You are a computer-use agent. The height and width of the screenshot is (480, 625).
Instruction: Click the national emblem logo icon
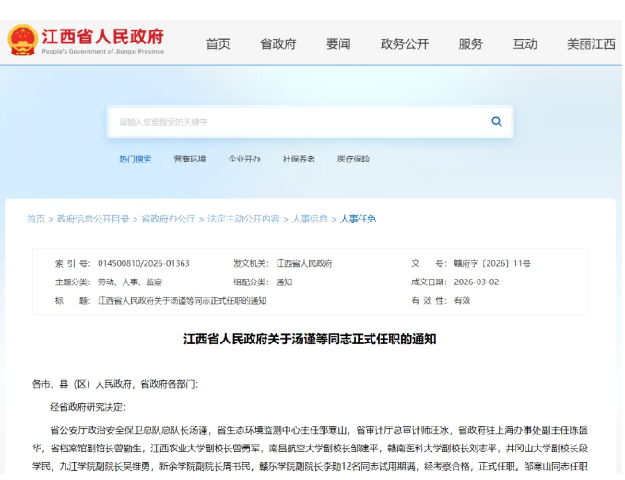tap(23, 41)
